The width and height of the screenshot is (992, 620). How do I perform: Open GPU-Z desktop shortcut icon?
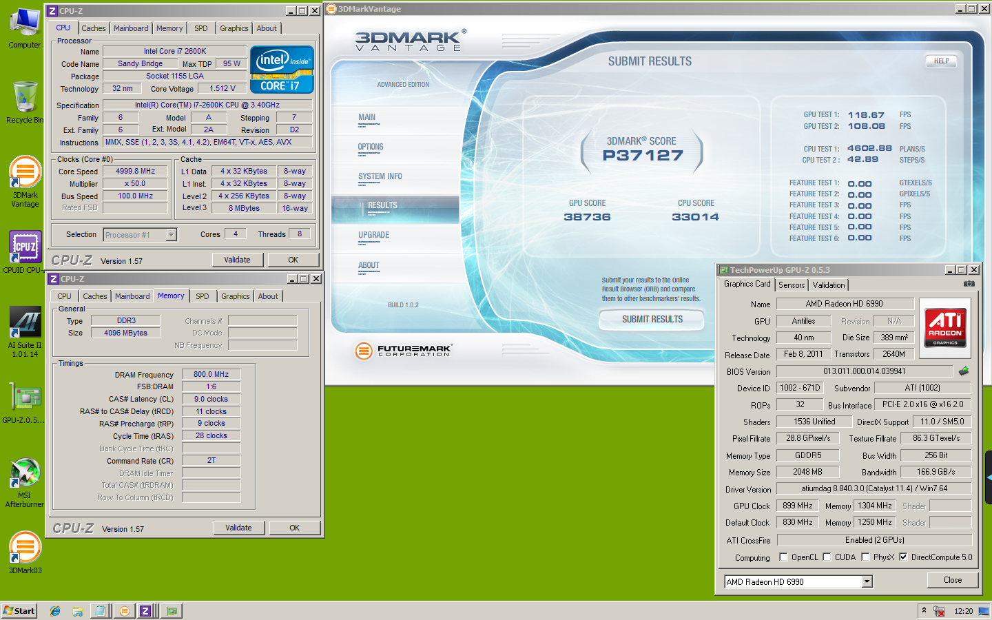pos(25,403)
